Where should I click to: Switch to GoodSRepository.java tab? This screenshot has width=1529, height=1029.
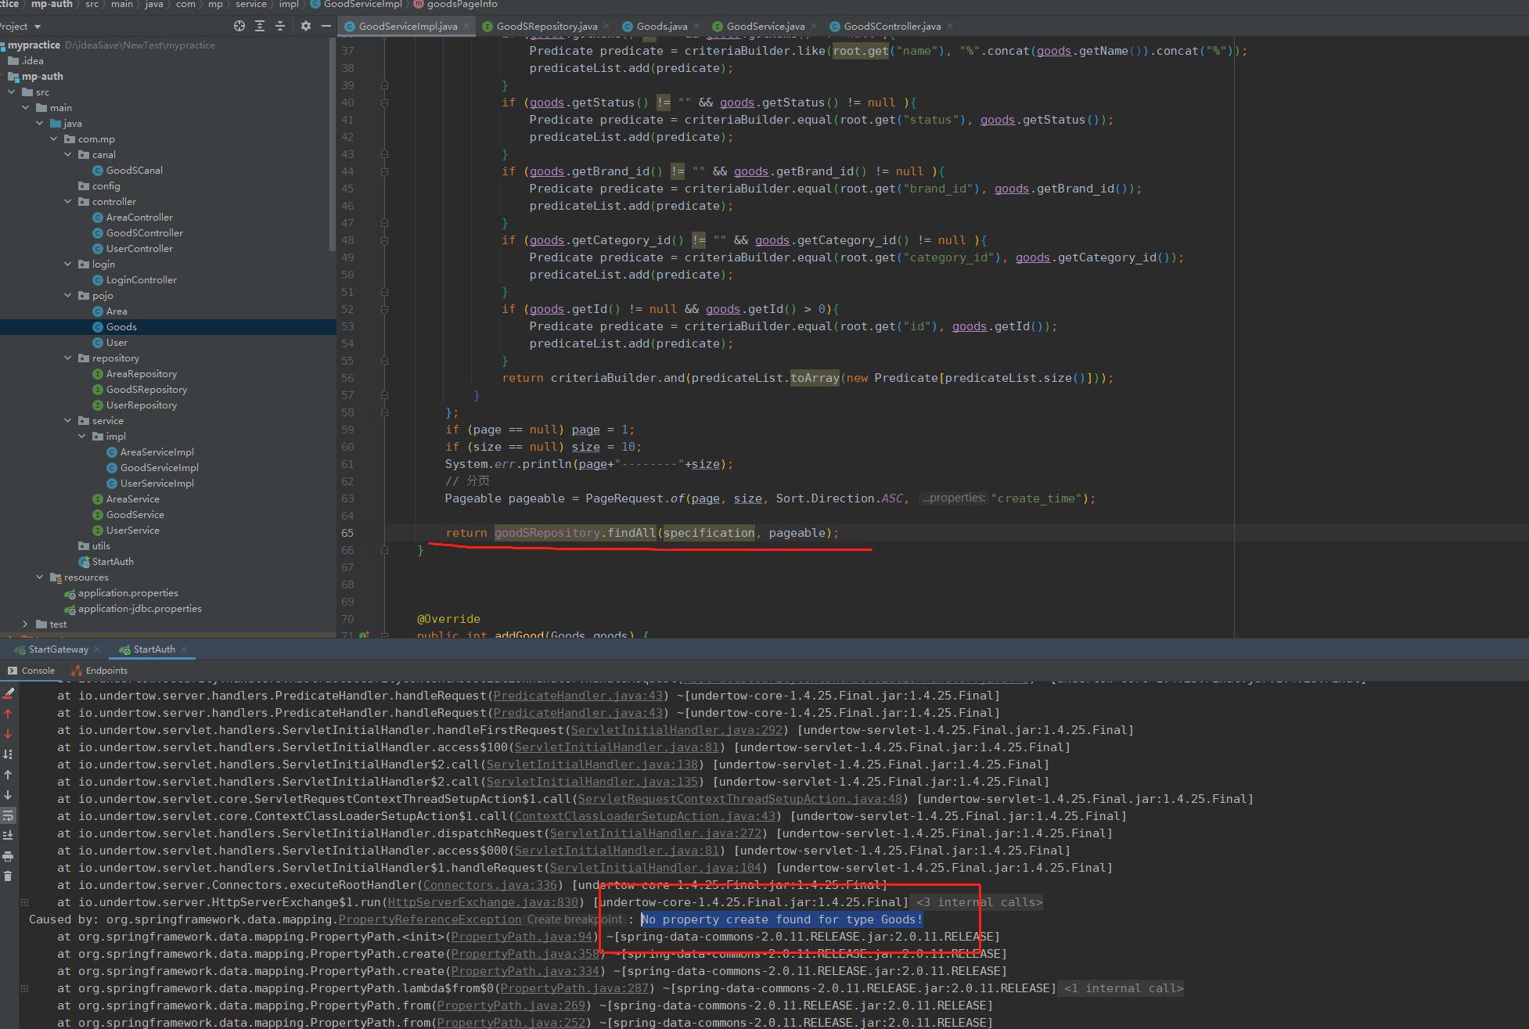(546, 27)
